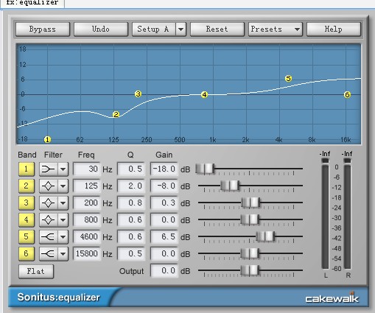Click the band 4 Q field
Viewport: 375px width, 313px height.
coord(131,219)
